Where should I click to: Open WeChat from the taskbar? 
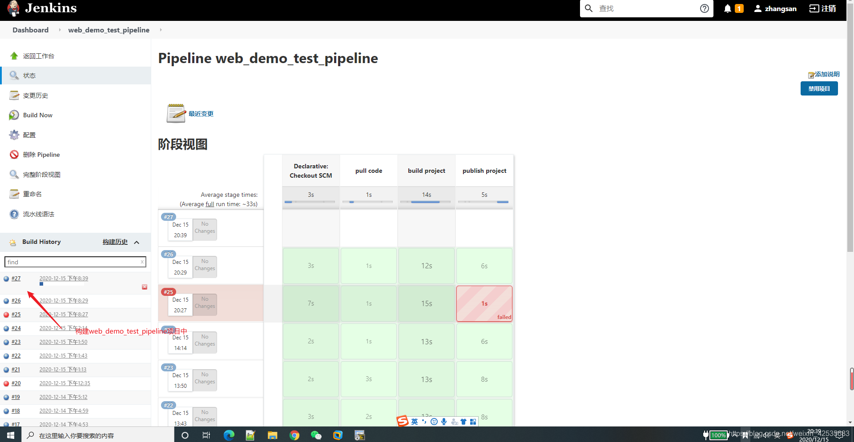316,435
